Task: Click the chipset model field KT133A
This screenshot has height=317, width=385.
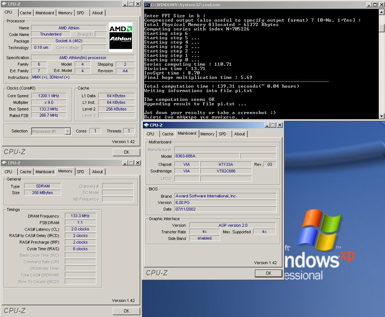Action: point(226,164)
